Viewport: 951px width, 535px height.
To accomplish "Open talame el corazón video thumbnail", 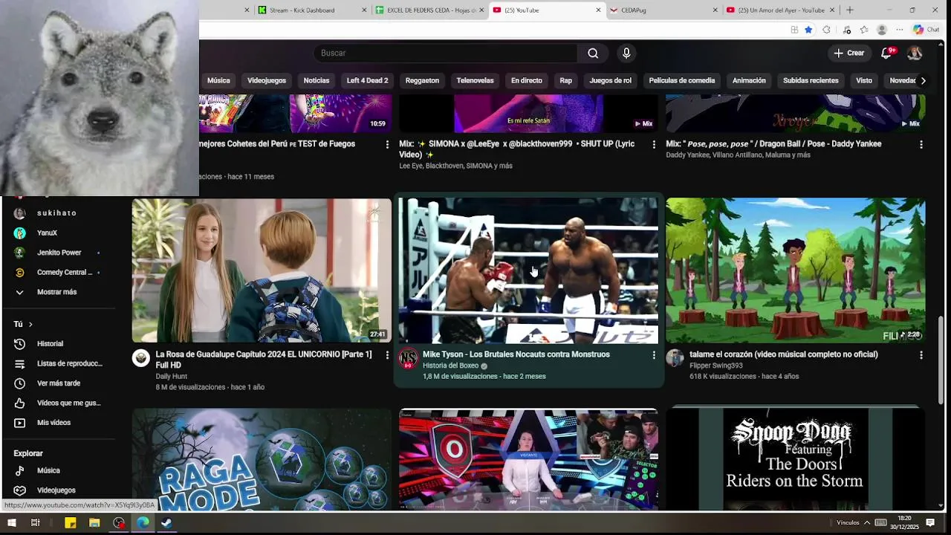I will tap(795, 270).
